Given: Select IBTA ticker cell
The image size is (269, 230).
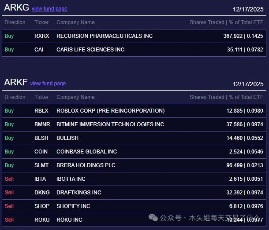Looking at the screenshot, I should pyautogui.click(x=40, y=179).
